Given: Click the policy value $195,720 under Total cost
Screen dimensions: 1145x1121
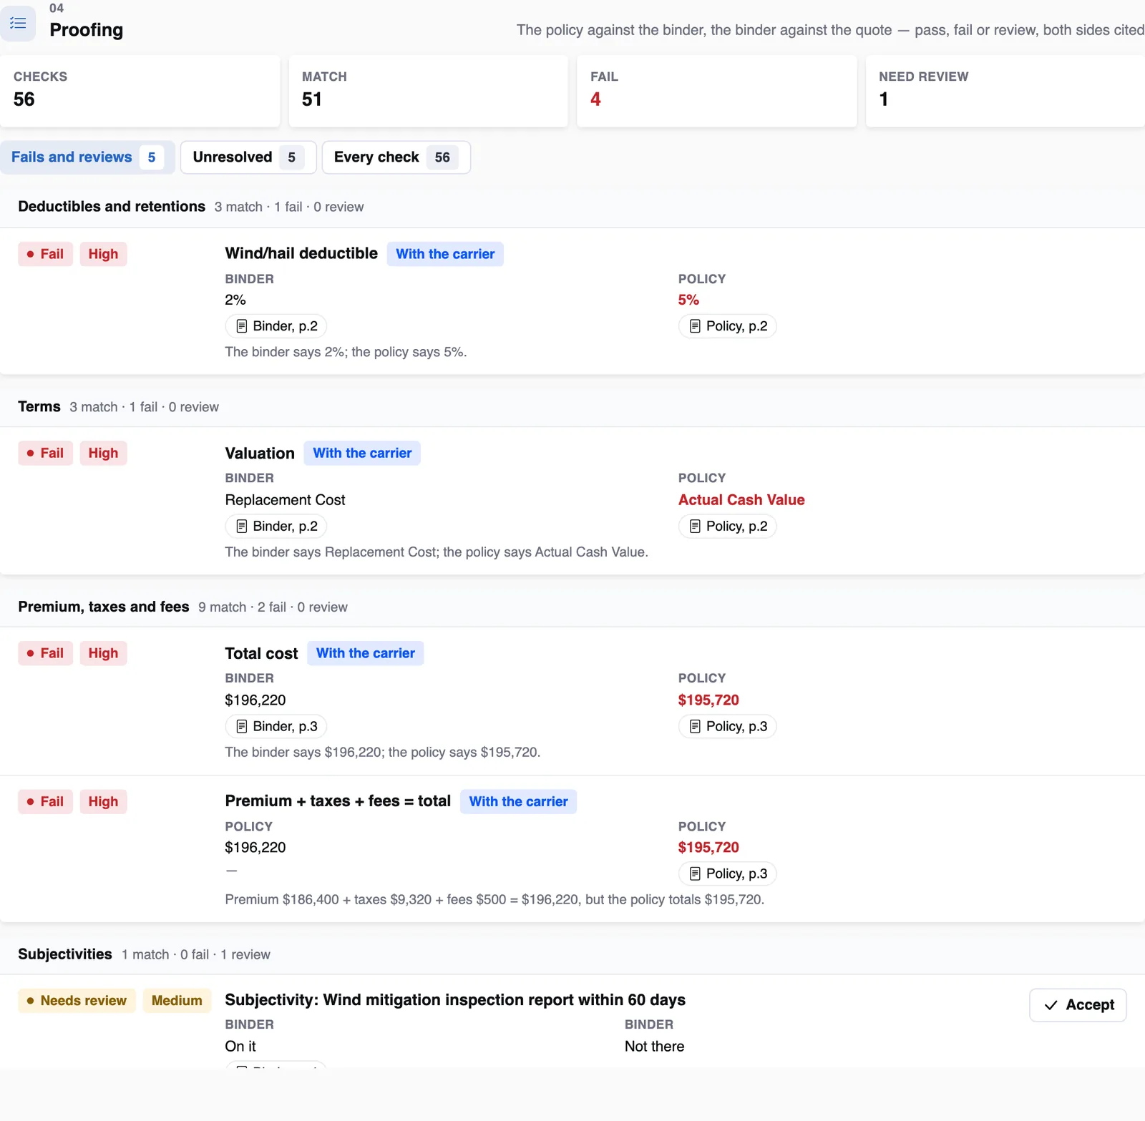Looking at the screenshot, I should (x=708, y=700).
